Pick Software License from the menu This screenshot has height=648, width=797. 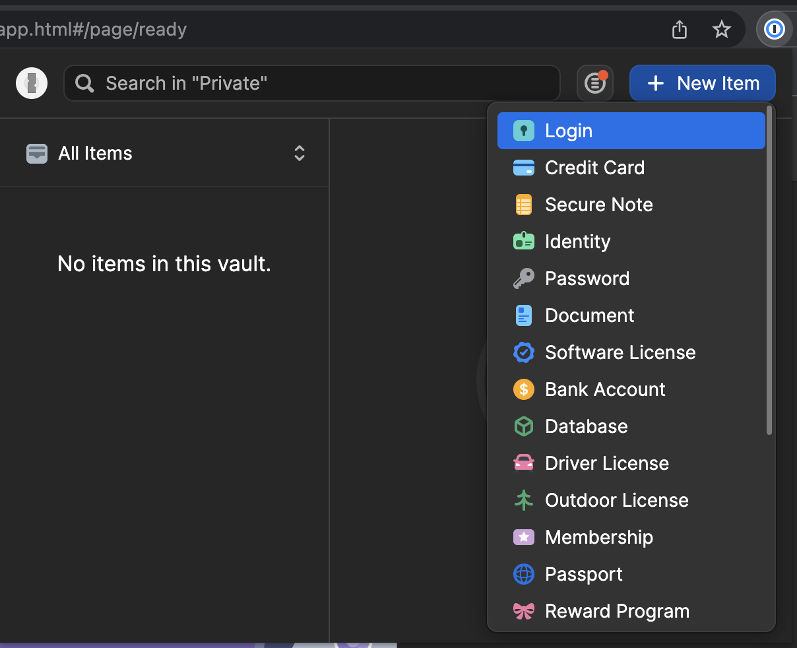(x=620, y=352)
